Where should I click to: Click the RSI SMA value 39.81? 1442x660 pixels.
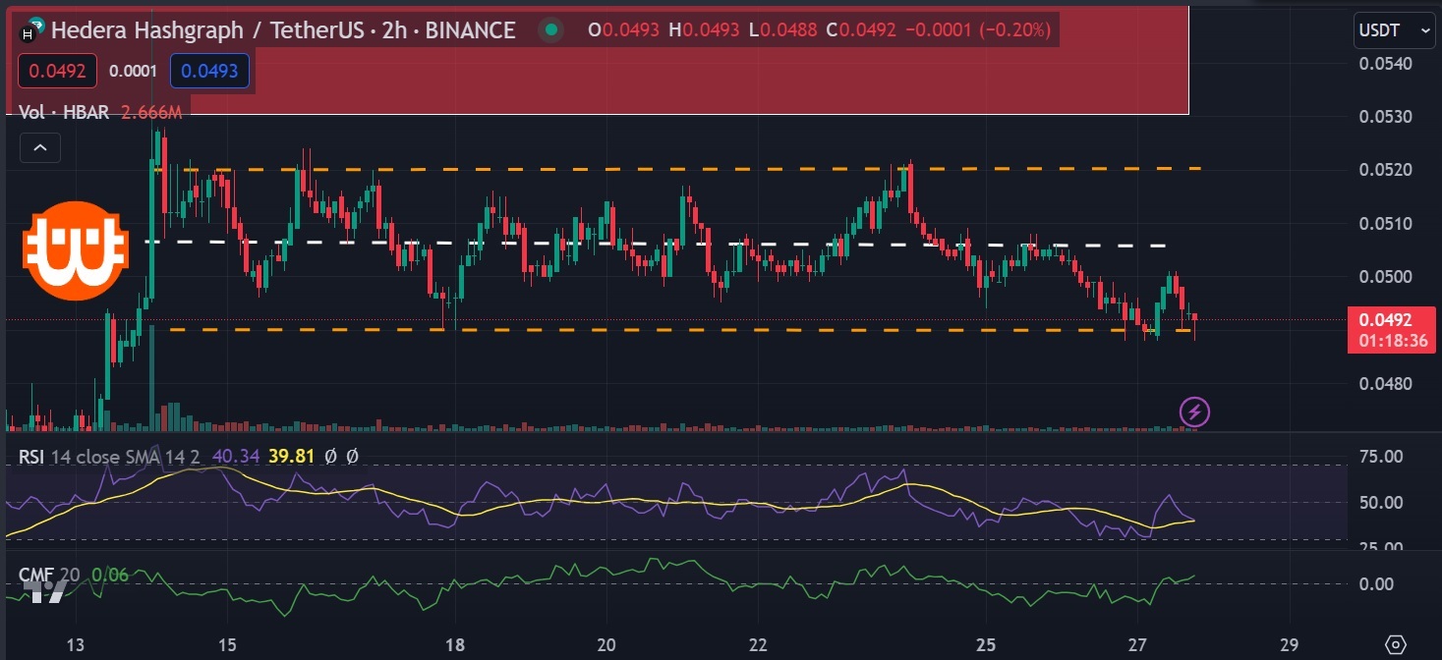pos(290,457)
